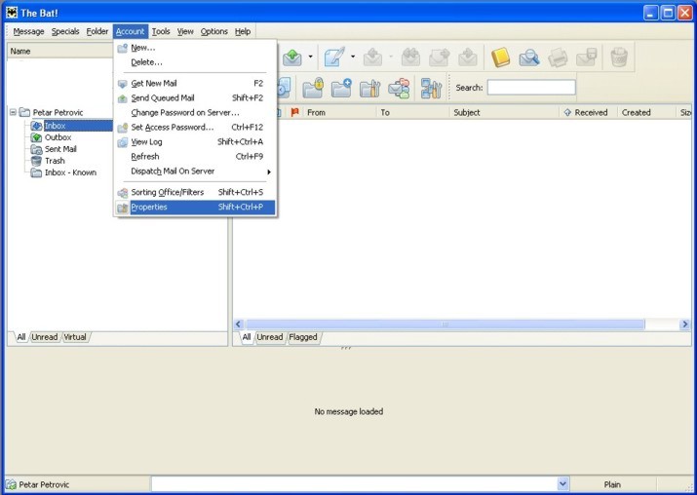The width and height of the screenshot is (697, 495).
Task: Open the status bar combo box dropdown
Action: [562, 484]
